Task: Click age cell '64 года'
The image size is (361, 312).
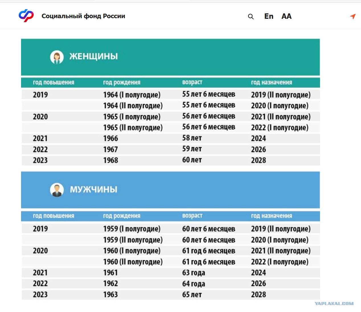Action: pyautogui.click(x=194, y=284)
